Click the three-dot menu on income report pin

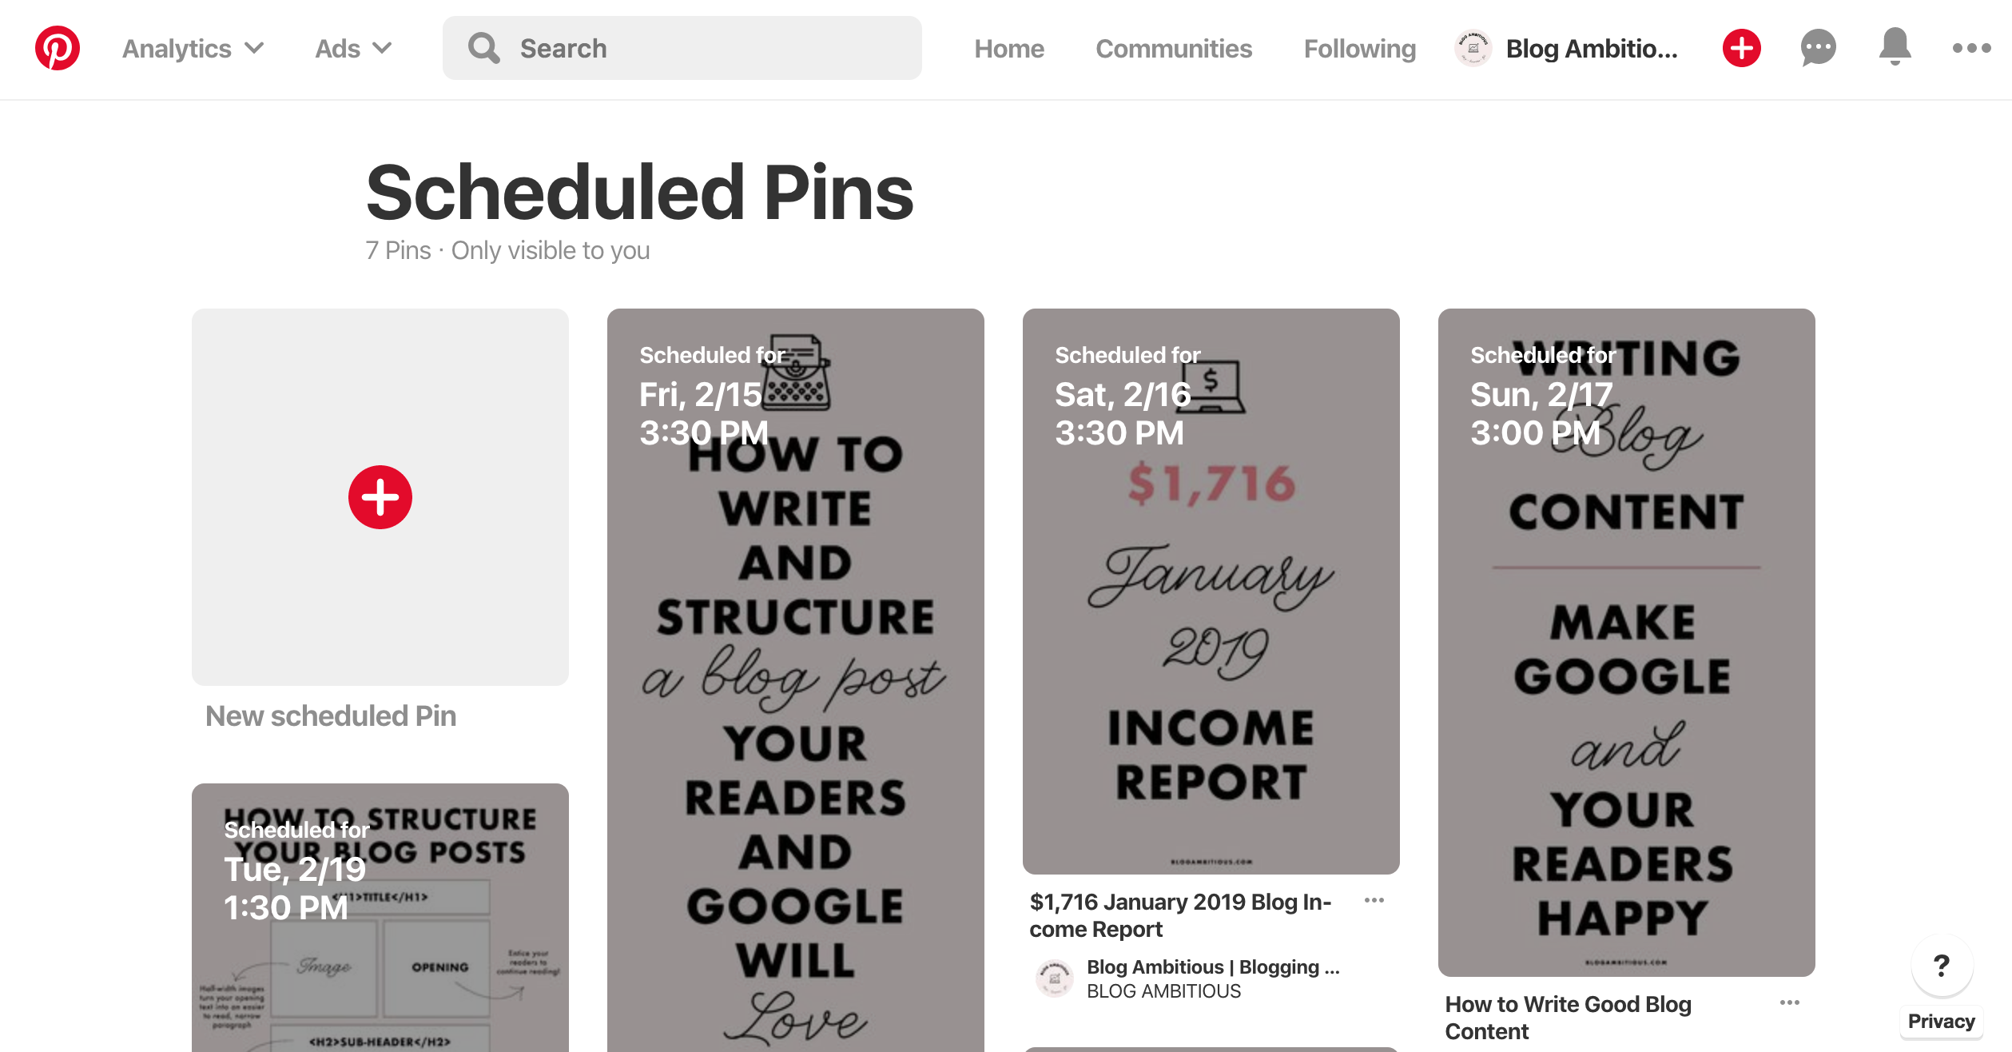tap(1374, 900)
